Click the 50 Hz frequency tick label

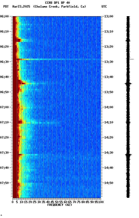click(57, 202)
